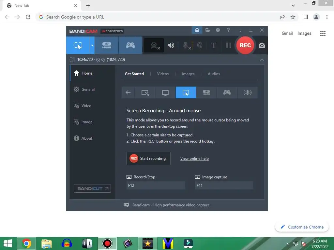Screen dimensions: 334x250
Task: Toggle mouse click effect icon
Action: click(x=200, y=45)
